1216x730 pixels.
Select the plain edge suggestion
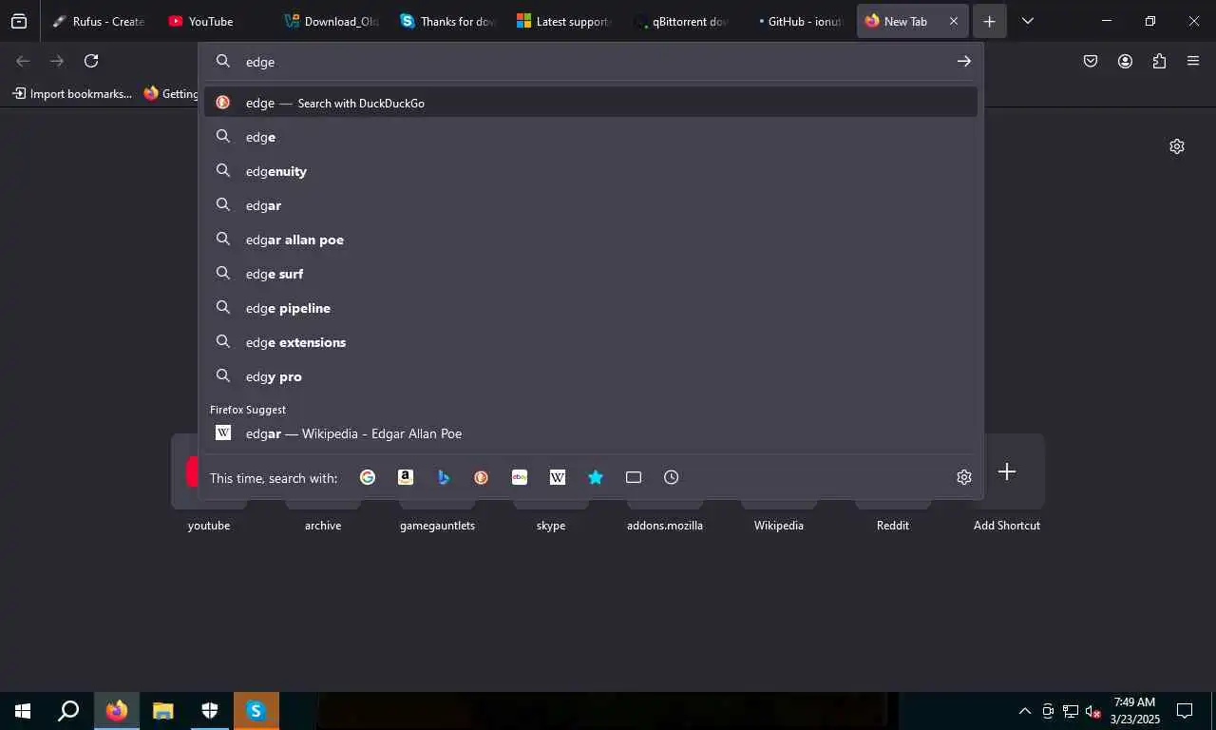(x=591, y=137)
